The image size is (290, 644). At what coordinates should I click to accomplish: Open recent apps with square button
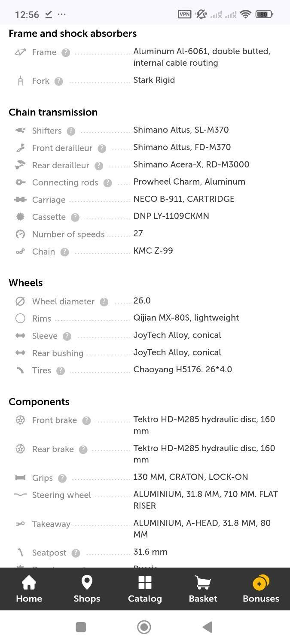[81, 627]
